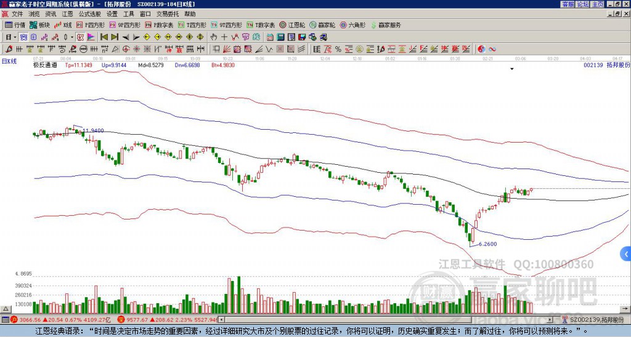Toggle the 极 indicator button
Screen dimensions: 631x337
point(80,38)
